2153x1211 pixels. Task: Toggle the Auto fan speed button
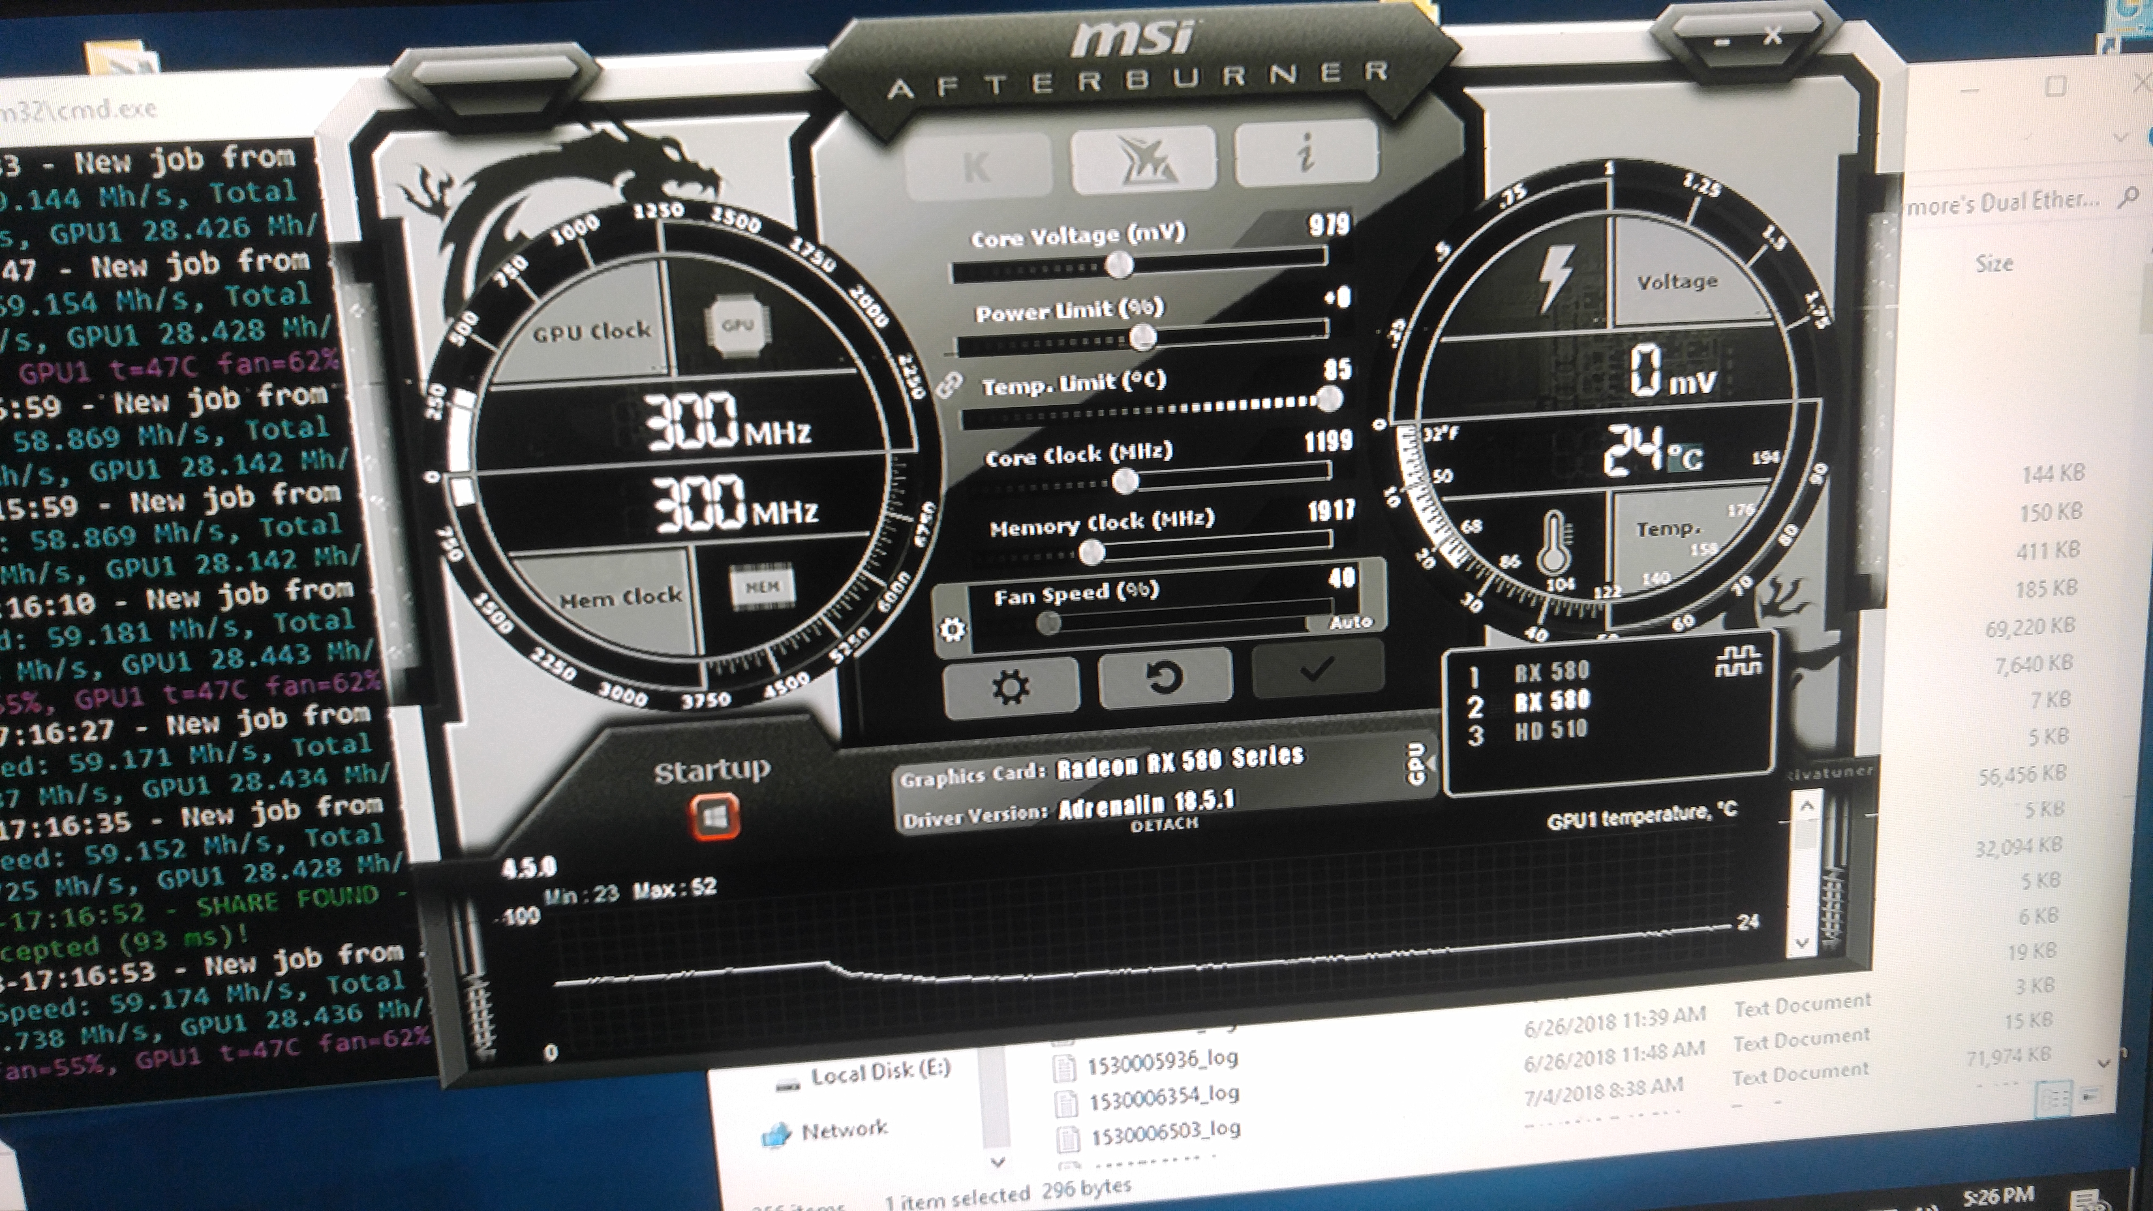[1350, 622]
